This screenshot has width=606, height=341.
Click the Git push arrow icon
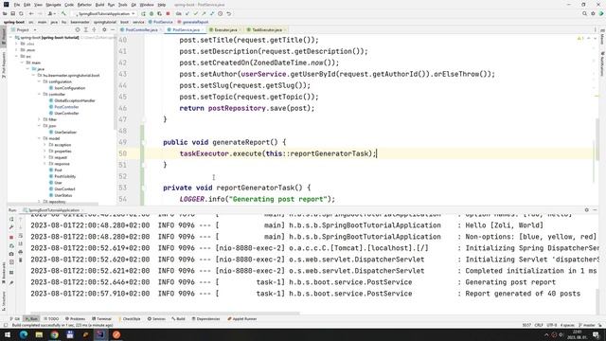pos(204,13)
